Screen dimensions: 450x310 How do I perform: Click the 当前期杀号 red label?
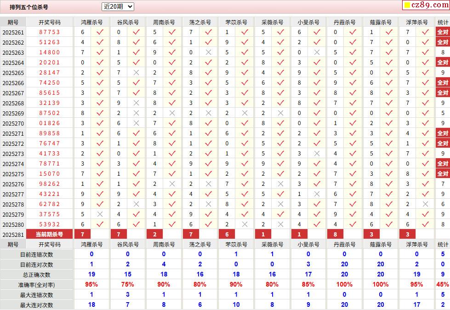click(x=49, y=234)
